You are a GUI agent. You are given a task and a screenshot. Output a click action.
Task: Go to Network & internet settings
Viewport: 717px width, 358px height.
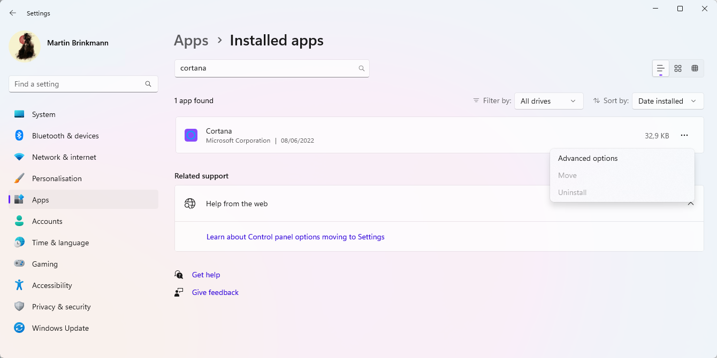pos(83,157)
